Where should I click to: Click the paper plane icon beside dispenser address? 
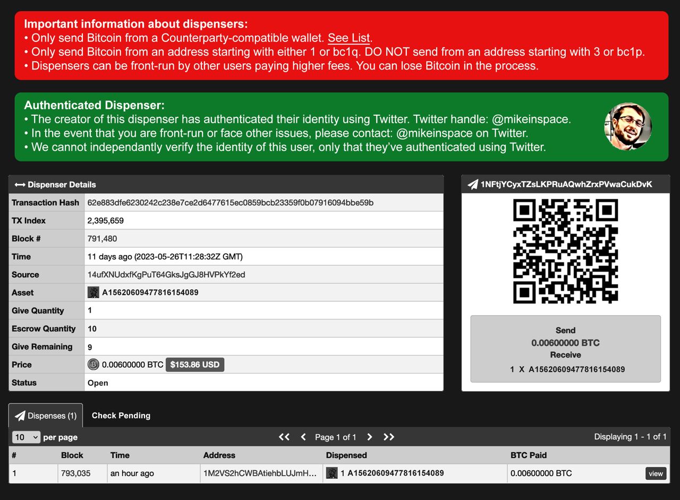click(x=472, y=184)
